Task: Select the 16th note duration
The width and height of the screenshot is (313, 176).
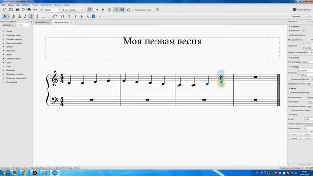Action: [x=20, y=16]
